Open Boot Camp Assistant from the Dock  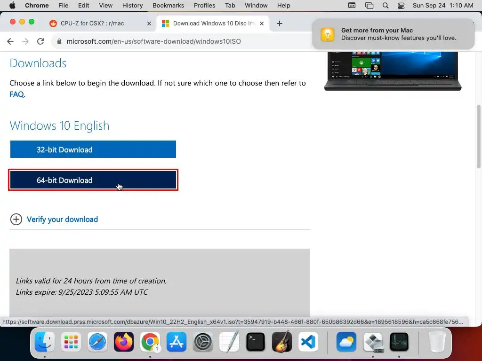click(373, 342)
